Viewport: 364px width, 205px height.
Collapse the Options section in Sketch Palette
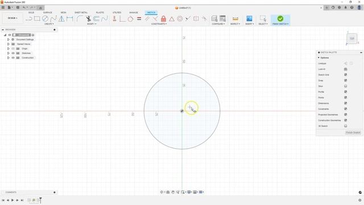318,58
